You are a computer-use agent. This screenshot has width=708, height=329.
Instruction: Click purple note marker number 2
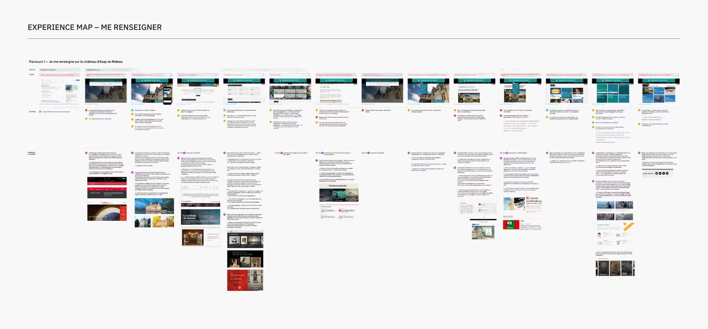point(132,153)
